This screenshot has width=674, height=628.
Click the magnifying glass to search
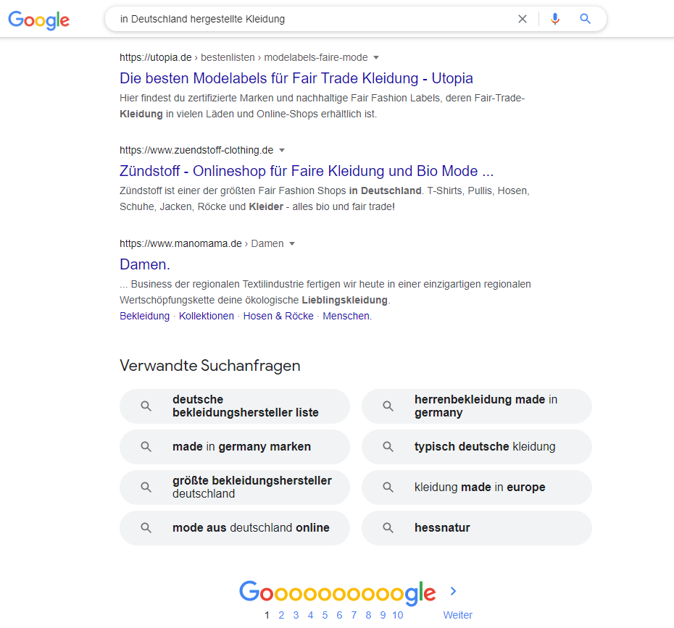tap(585, 19)
